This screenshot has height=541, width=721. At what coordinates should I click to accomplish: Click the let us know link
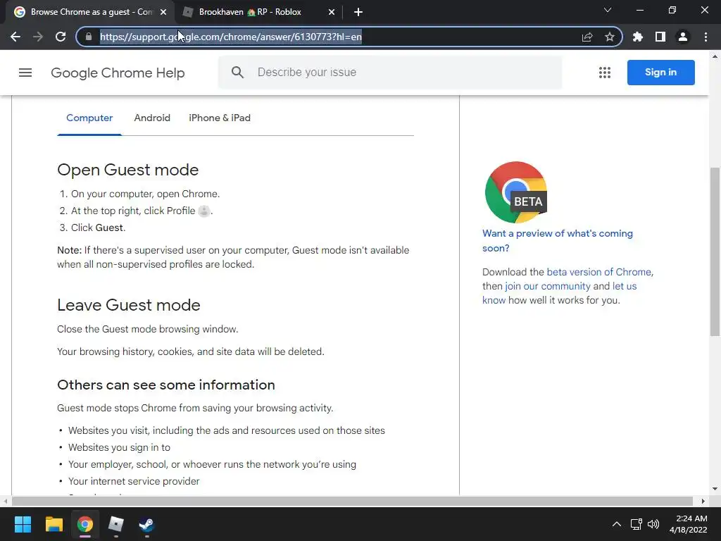point(625,286)
